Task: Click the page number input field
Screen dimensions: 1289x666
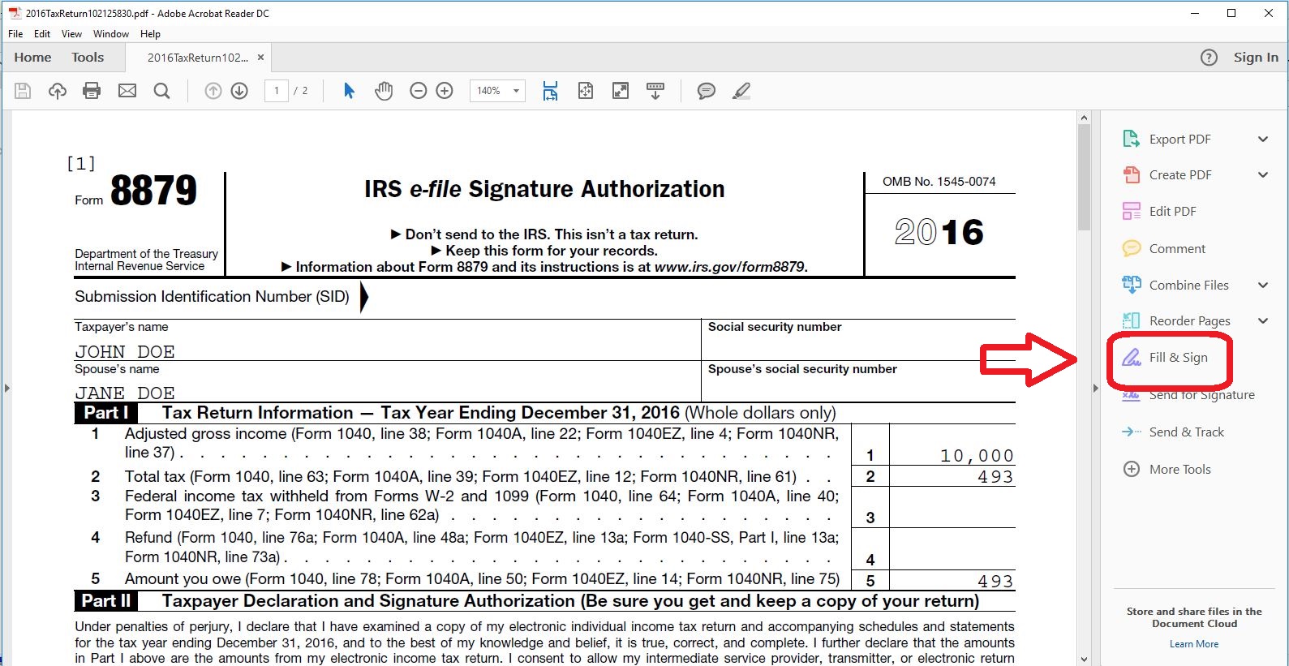Action: 277,91
